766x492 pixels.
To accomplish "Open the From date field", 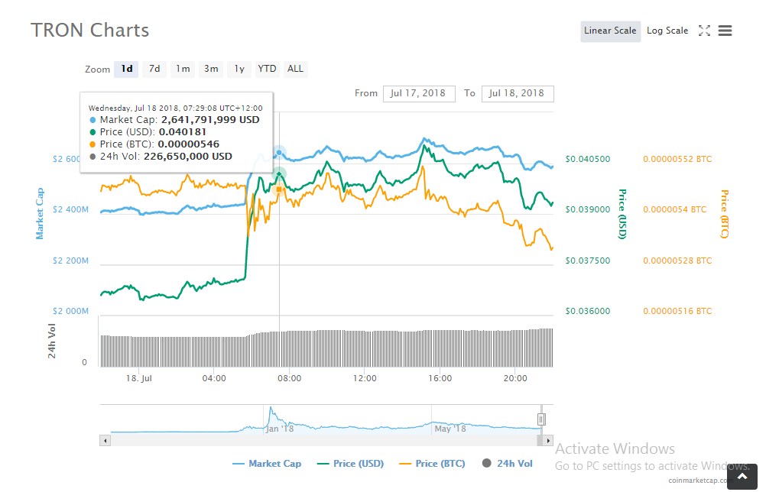I will point(419,94).
